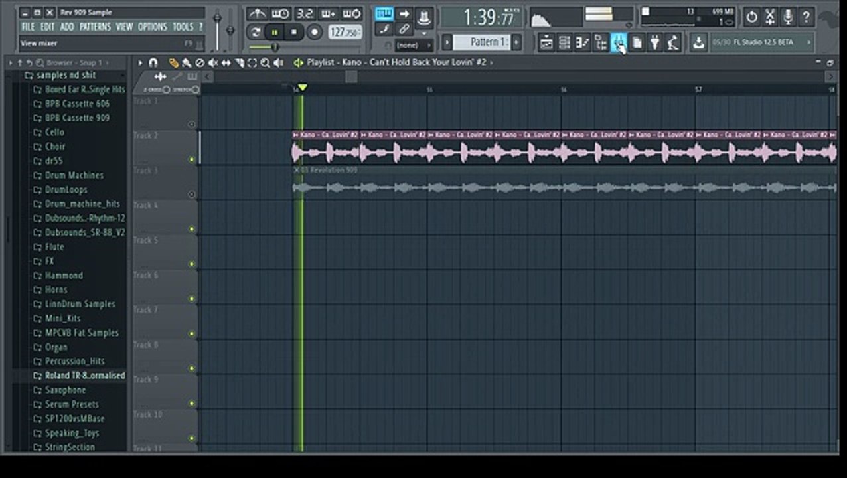This screenshot has height=478, width=847.
Task: Select the zoom tool in playlist toolbar
Action: tap(265, 63)
